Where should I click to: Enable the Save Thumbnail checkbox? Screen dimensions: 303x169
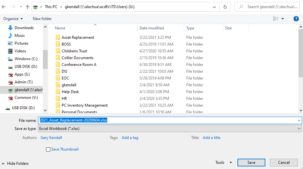(x=48, y=149)
